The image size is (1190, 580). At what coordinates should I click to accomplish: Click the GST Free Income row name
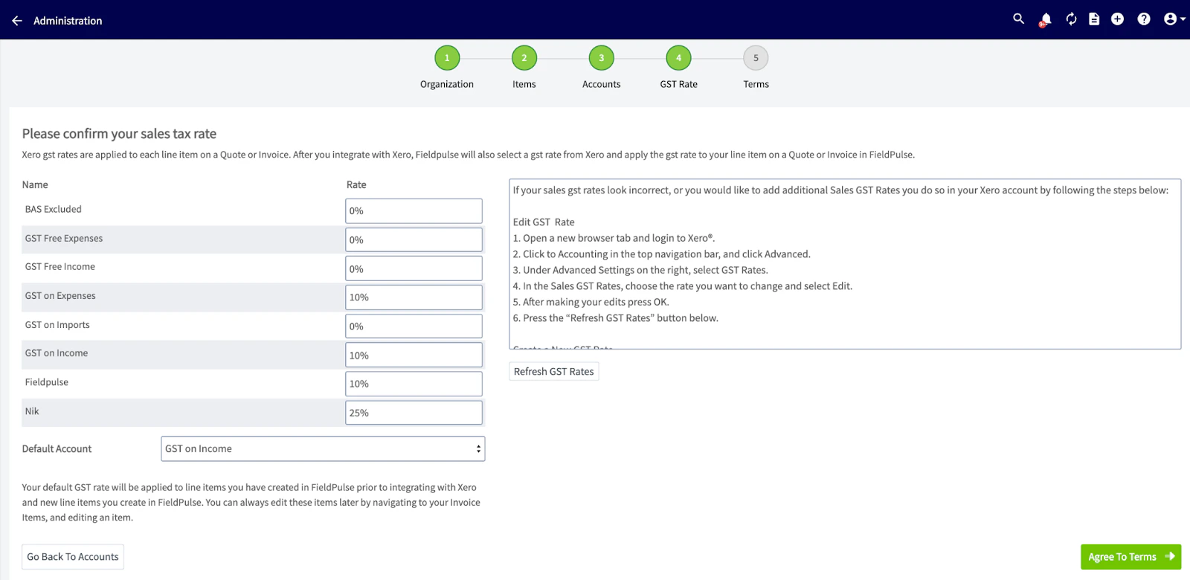point(60,266)
